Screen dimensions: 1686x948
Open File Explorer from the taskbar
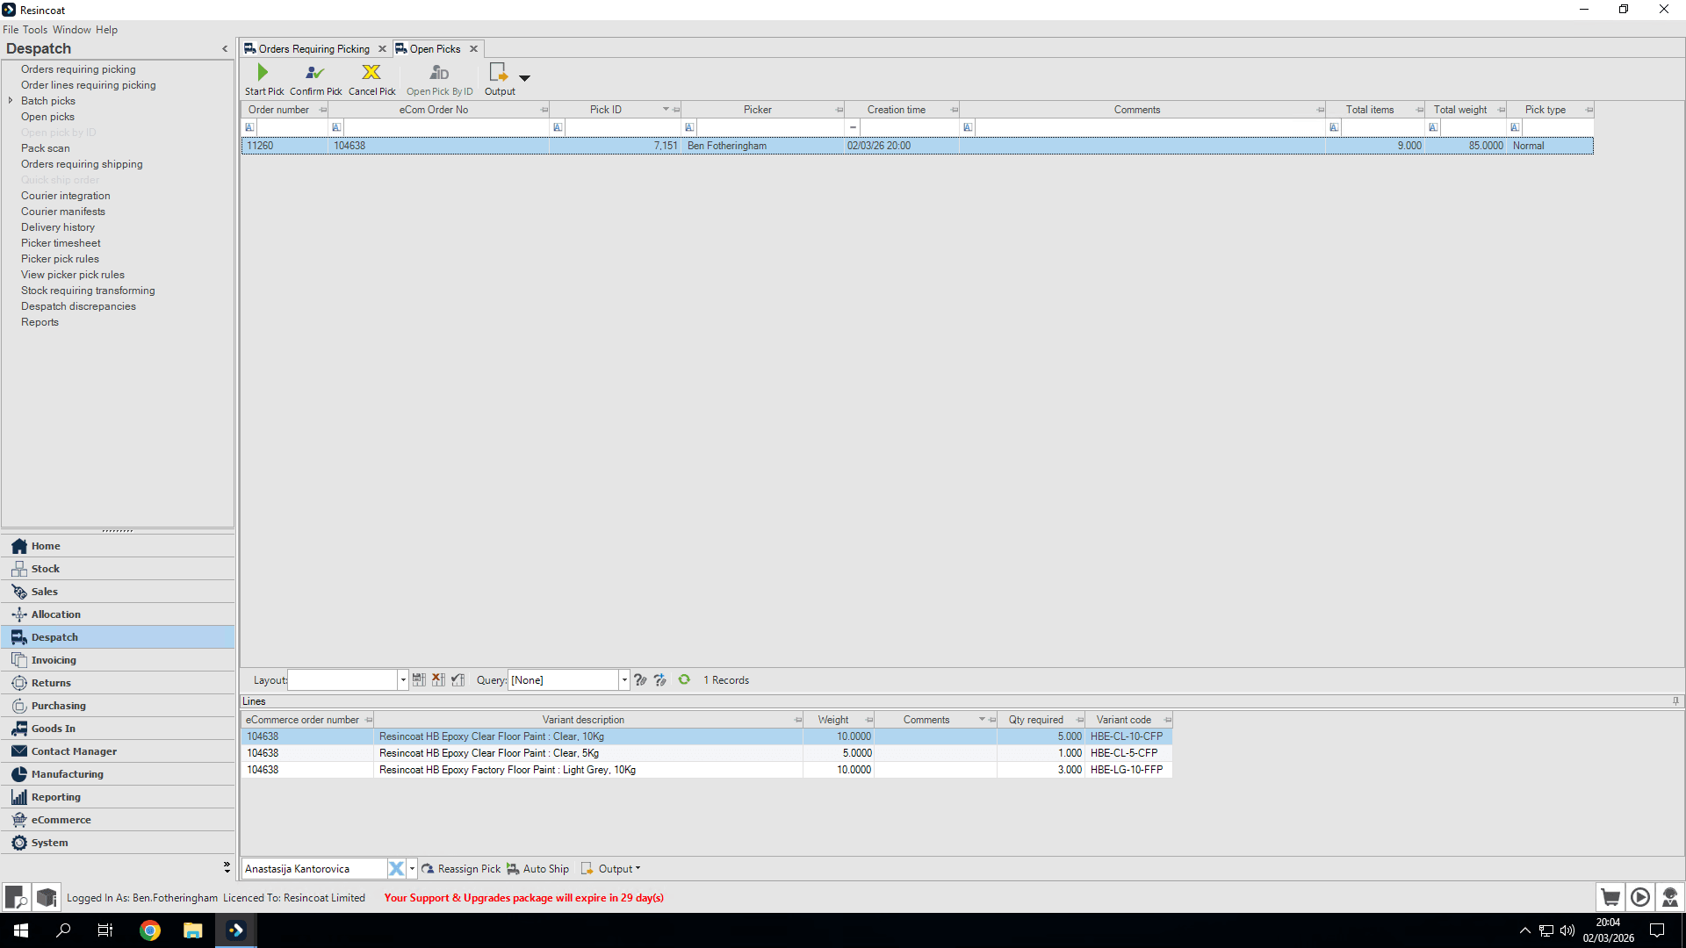(192, 930)
